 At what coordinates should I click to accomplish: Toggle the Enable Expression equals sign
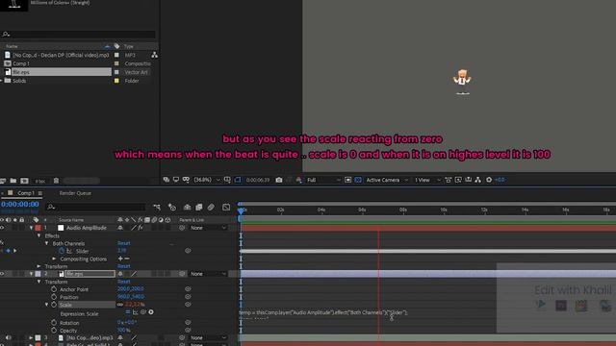(x=128, y=312)
